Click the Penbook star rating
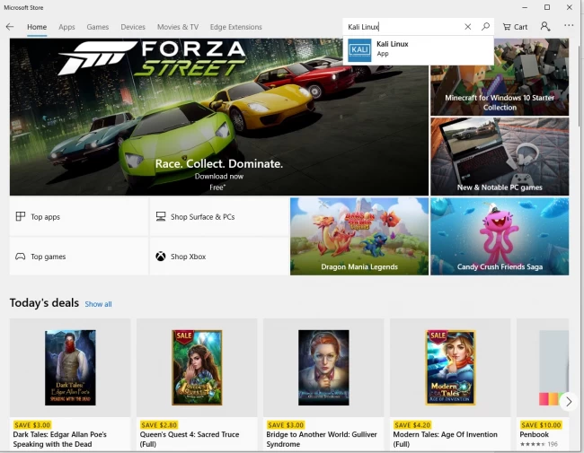This screenshot has width=584, height=453. click(x=534, y=444)
